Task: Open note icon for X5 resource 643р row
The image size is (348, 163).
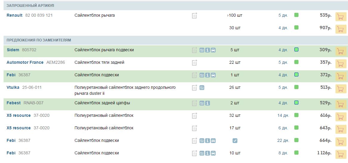Action: pos(194,128)
